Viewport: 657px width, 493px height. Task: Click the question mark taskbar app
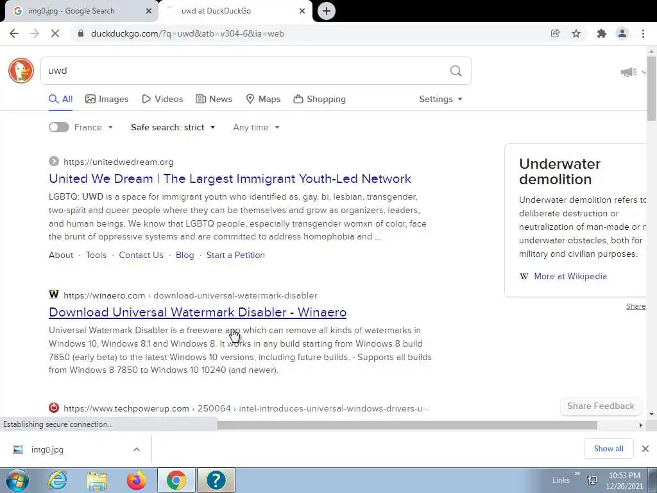(216, 480)
